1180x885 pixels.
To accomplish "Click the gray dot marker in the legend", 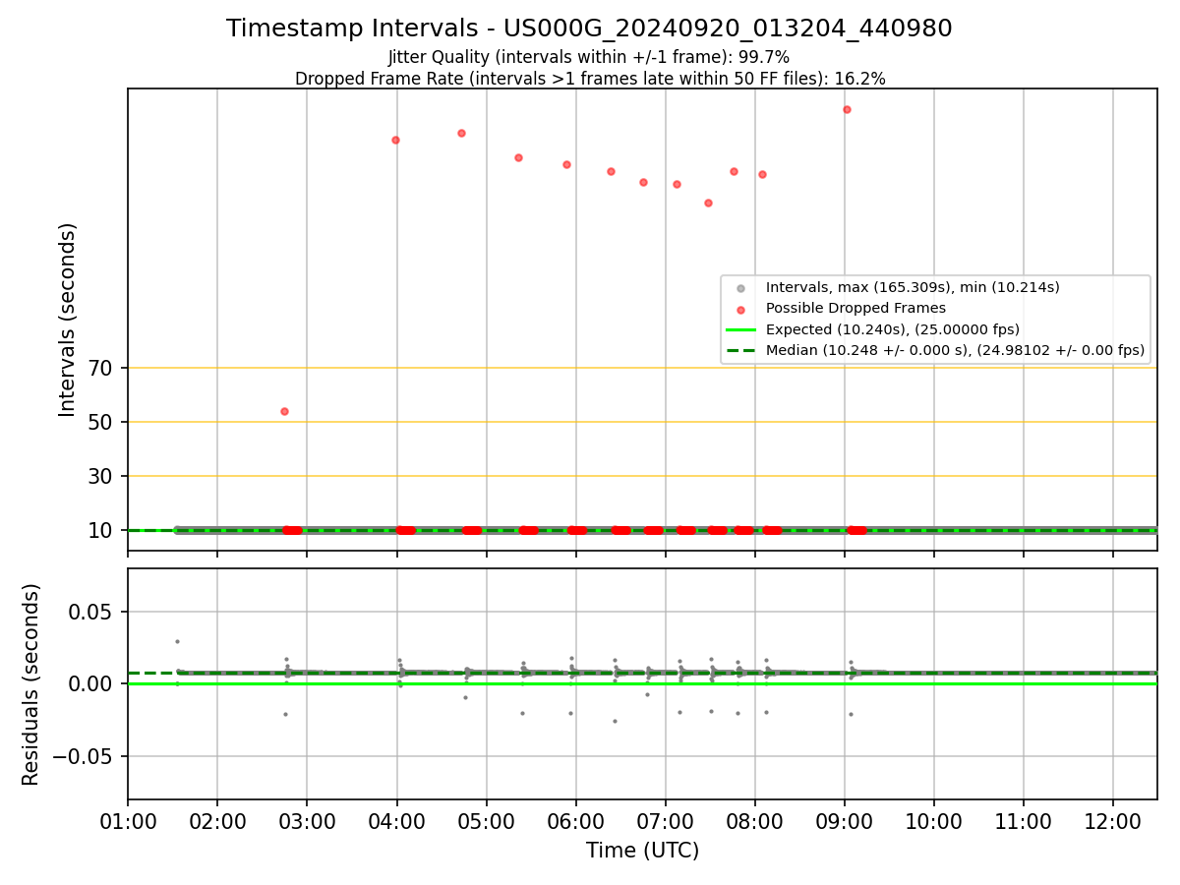I will (x=741, y=288).
